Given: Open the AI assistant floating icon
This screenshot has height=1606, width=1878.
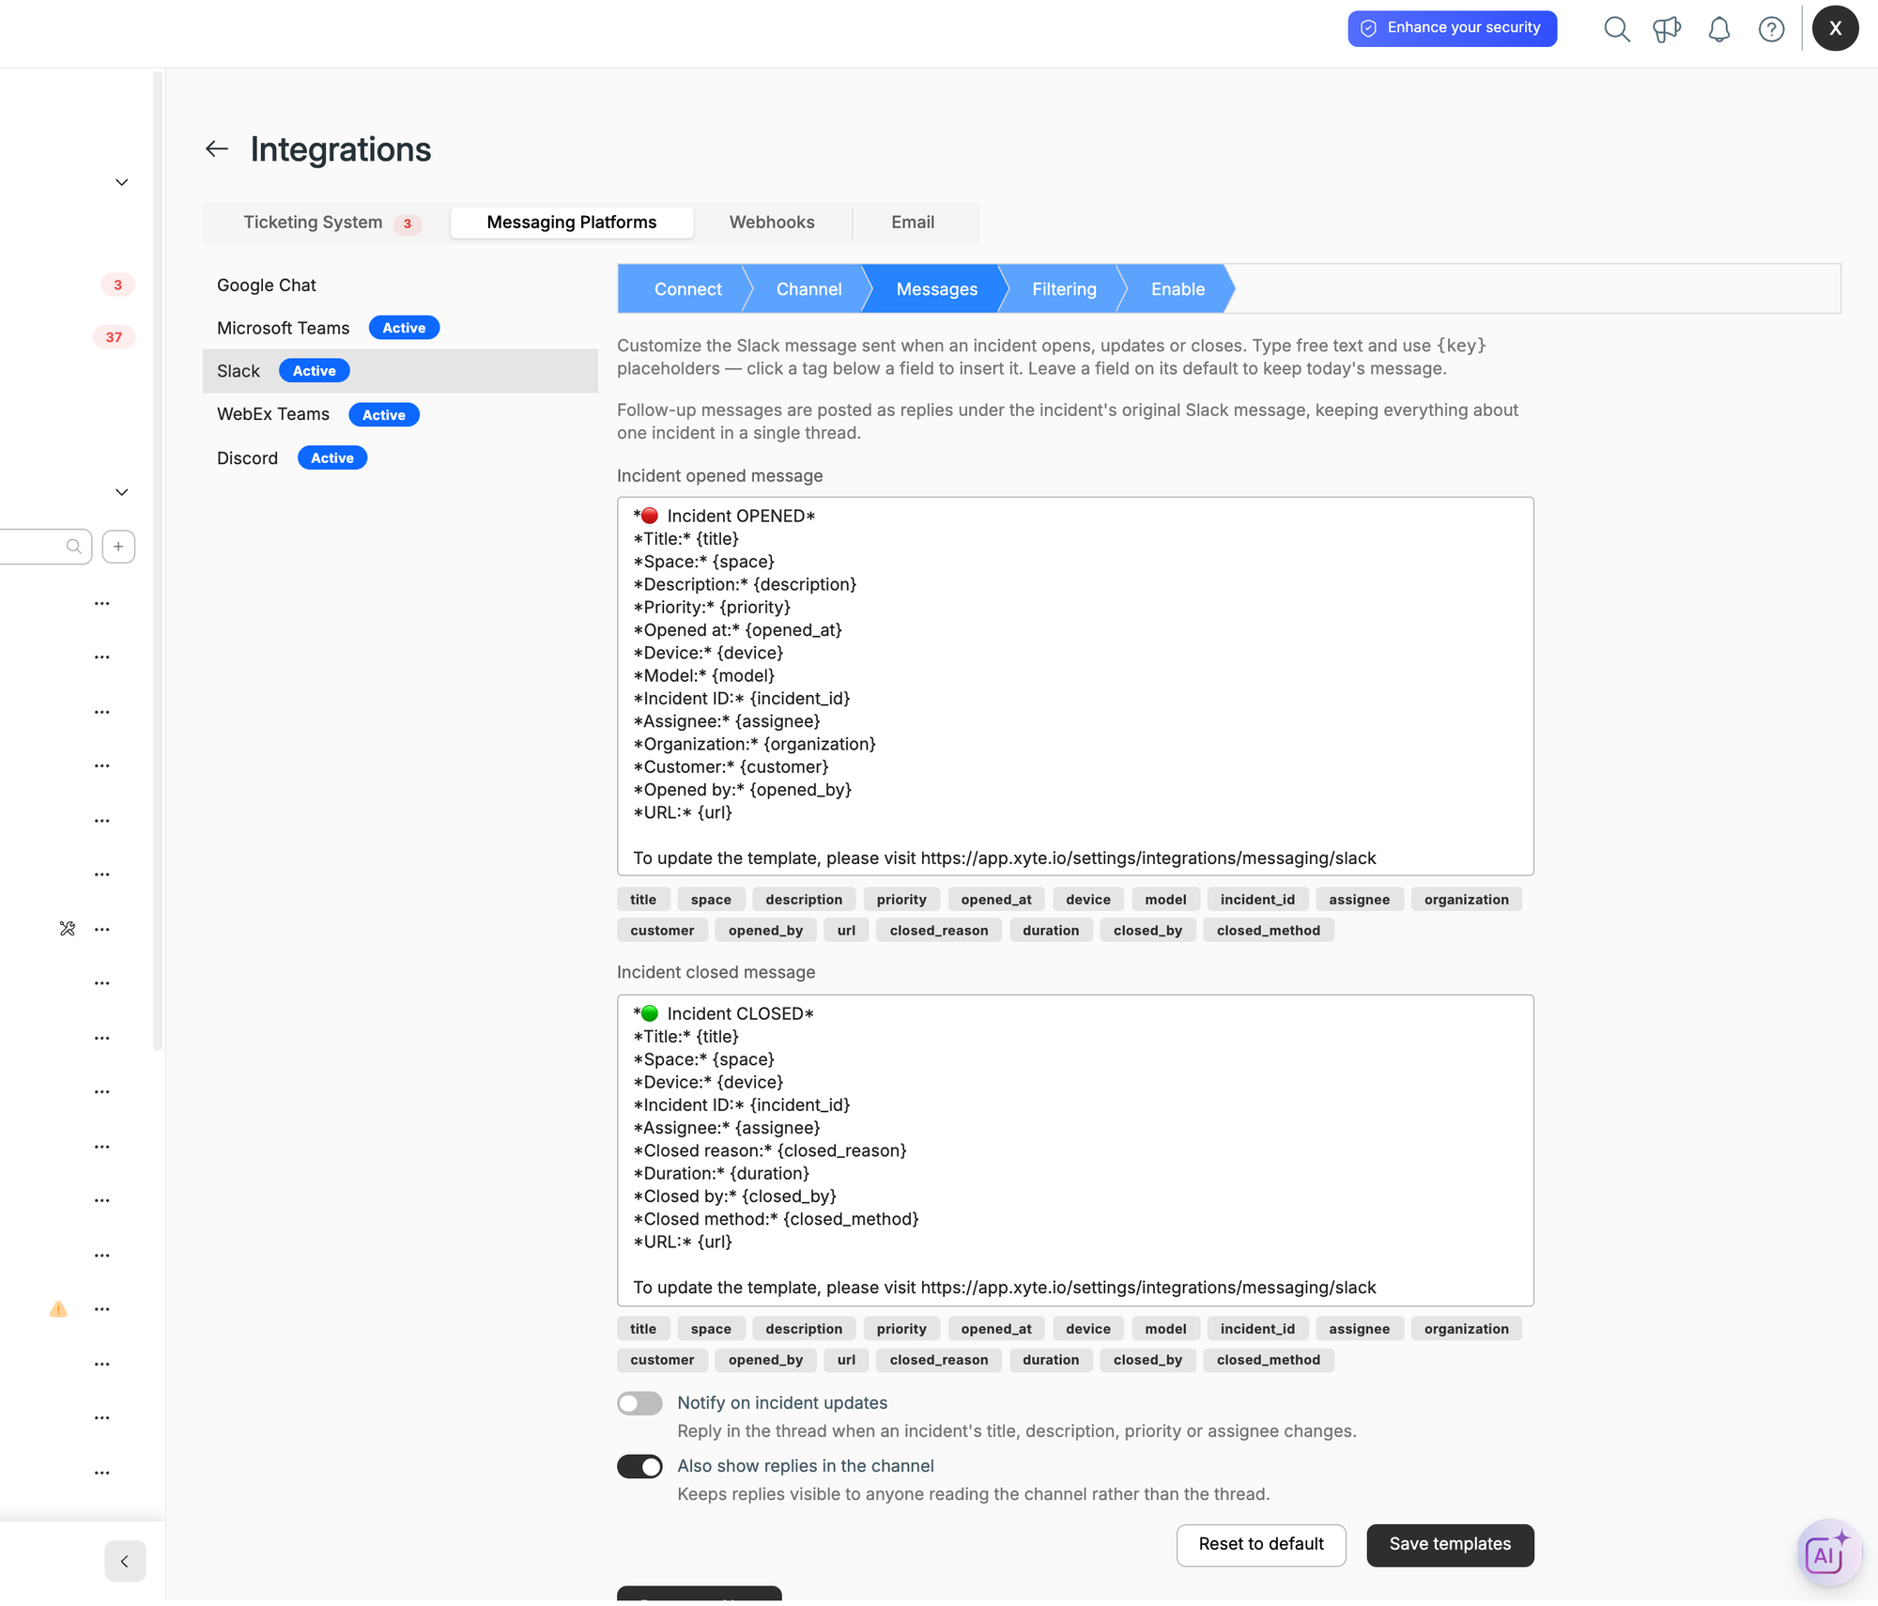Looking at the screenshot, I should pos(1826,1553).
